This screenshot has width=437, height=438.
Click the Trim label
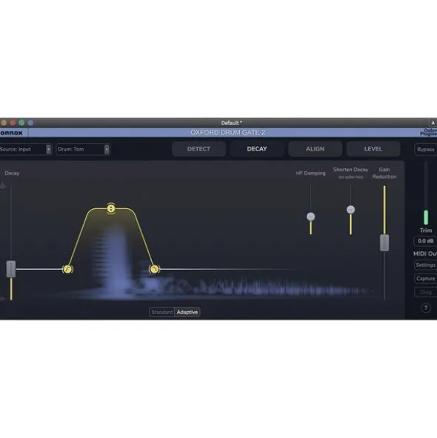tap(426, 230)
